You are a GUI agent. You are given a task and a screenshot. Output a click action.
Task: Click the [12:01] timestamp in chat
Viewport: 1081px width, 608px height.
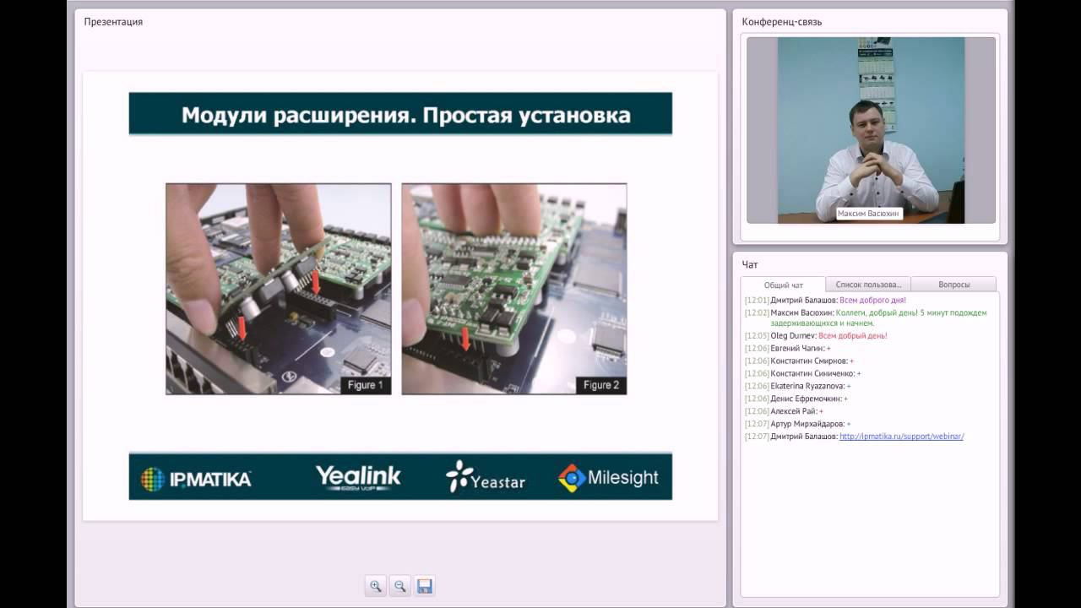pyautogui.click(x=757, y=300)
